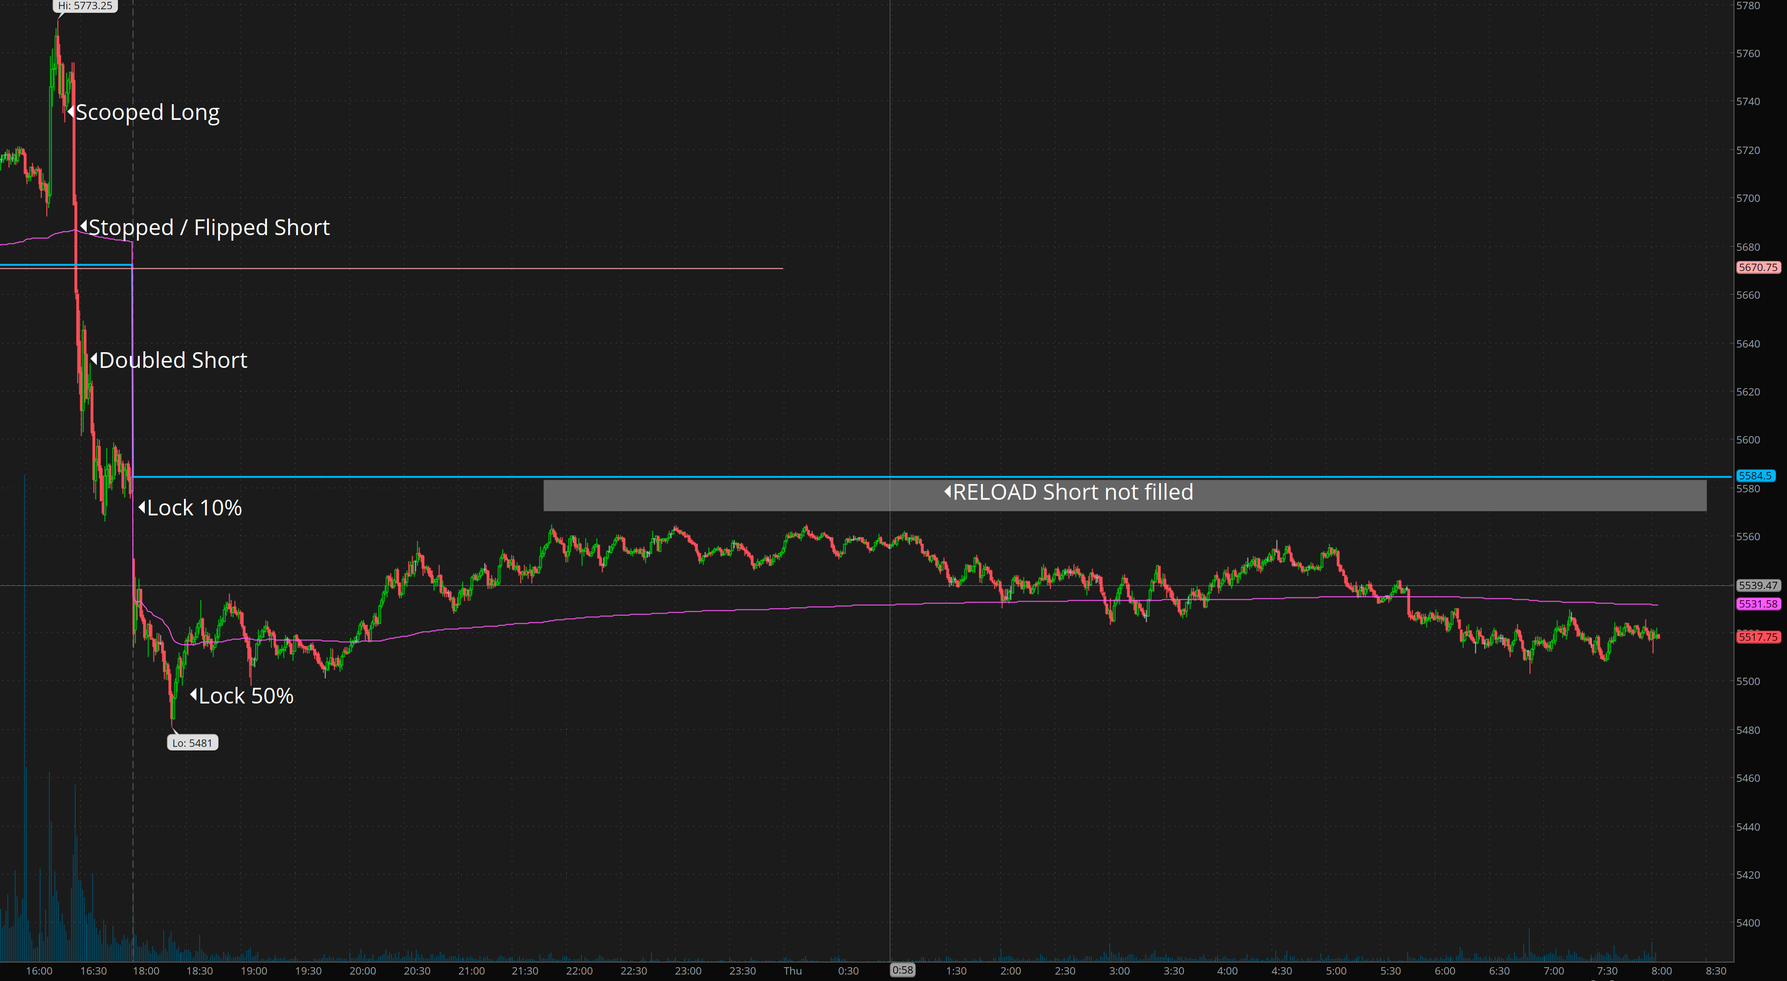The image size is (1787, 981).
Task: Click the 22:00 label on time axis
Action: click(579, 970)
